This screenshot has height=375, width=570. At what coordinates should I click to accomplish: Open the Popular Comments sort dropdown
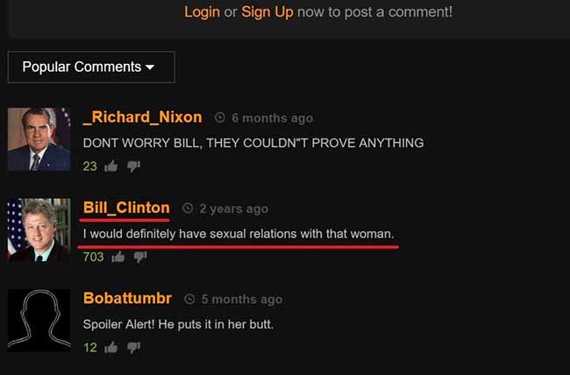point(91,67)
